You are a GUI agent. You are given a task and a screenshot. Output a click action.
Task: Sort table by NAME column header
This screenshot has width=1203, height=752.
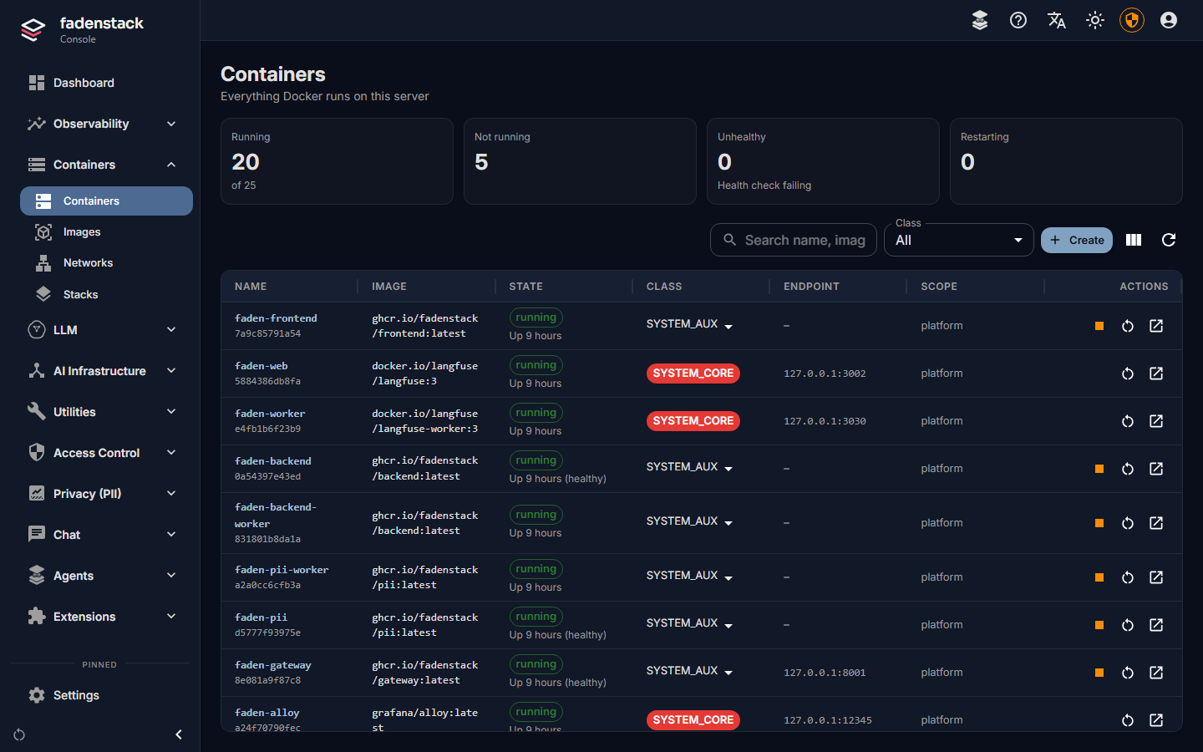pyautogui.click(x=251, y=287)
